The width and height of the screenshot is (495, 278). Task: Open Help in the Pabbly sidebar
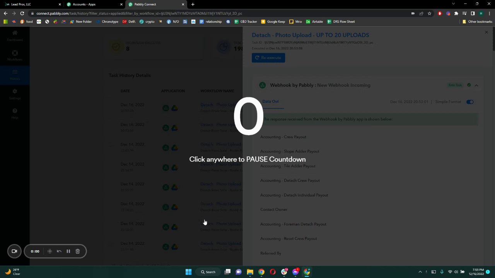15,114
